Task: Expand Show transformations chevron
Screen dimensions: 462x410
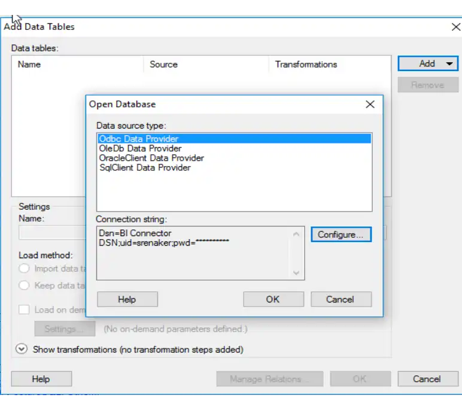Action: click(22, 349)
